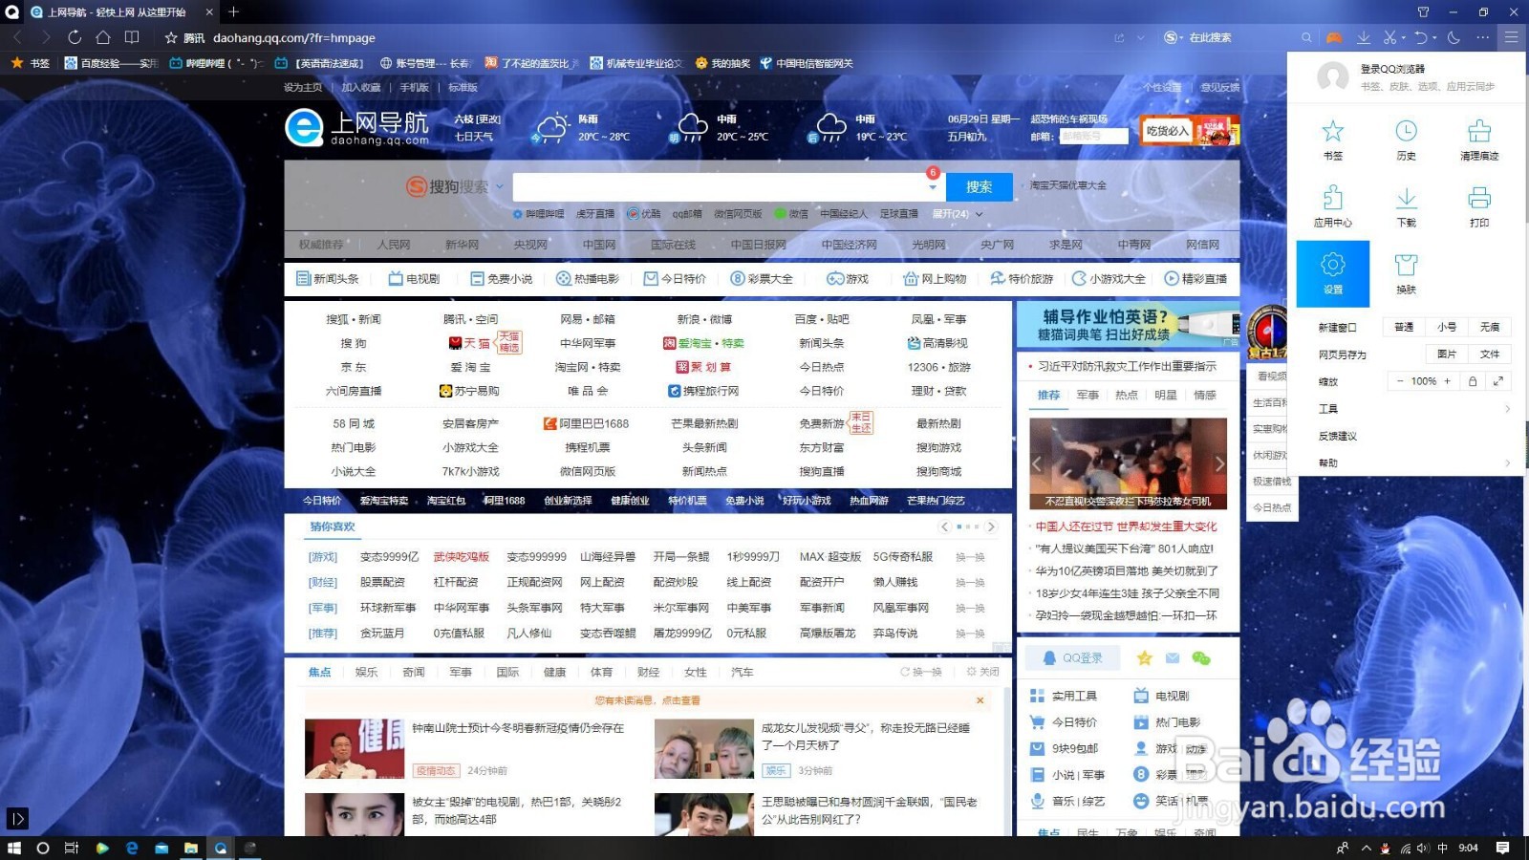Open 书签 bookmarks from the menu panel

1333,139
